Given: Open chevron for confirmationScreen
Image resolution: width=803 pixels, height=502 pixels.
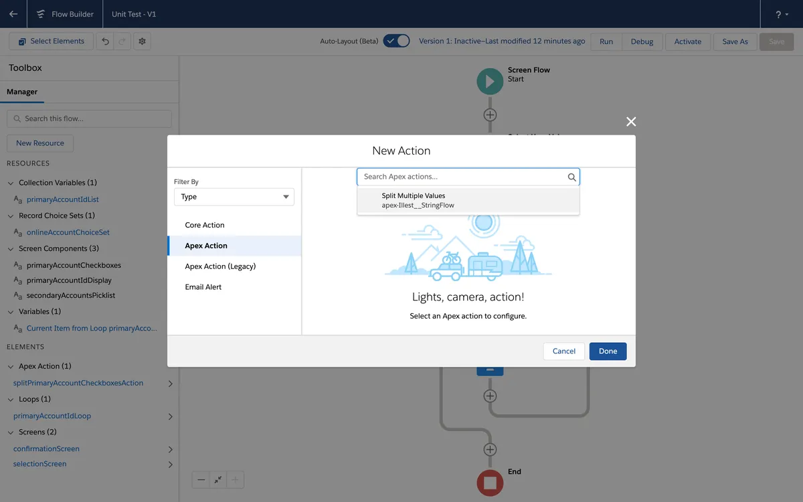Looking at the screenshot, I should (x=170, y=449).
